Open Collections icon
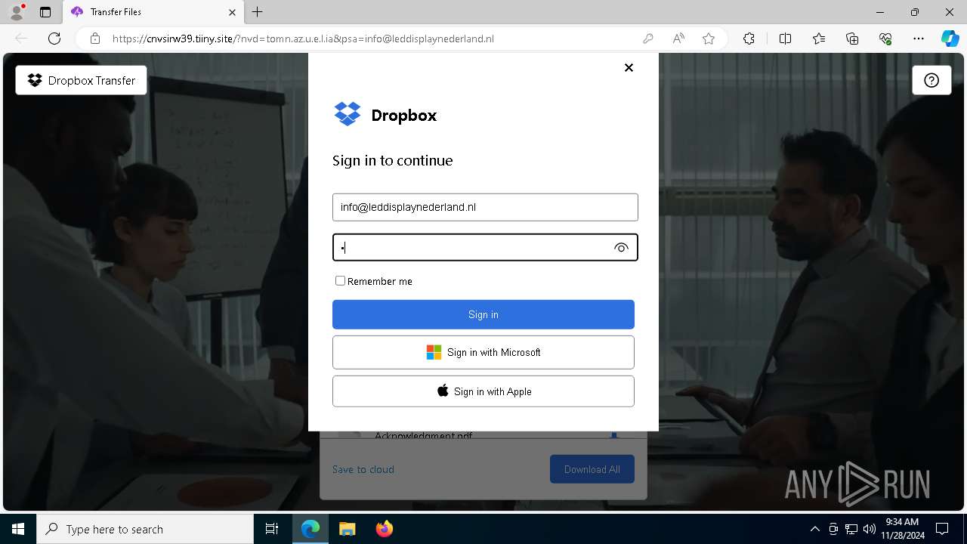 tap(852, 39)
